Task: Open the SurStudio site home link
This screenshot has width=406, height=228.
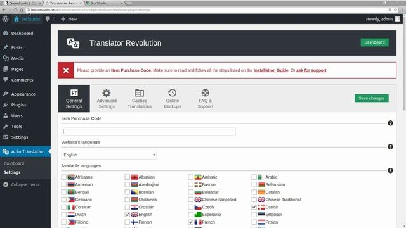Action: 27,19
